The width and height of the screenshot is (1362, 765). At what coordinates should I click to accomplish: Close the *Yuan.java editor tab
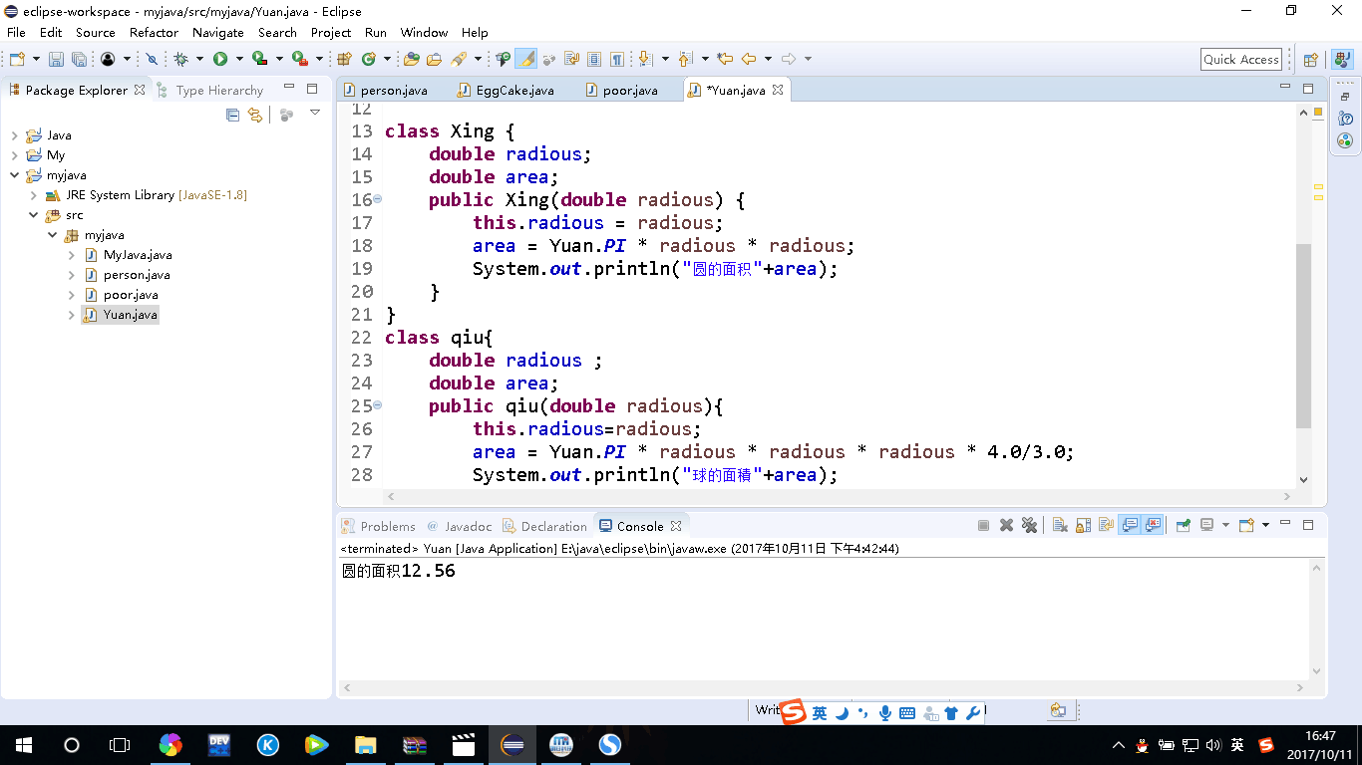(x=778, y=90)
